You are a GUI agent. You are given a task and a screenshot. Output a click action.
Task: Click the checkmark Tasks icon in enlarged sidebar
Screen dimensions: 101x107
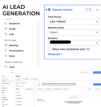tap(6, 67)
